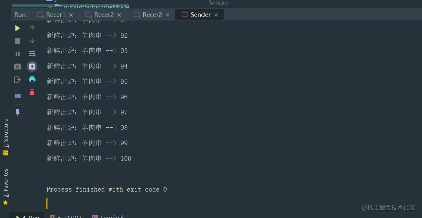The image size is (422, 218).
Task: Close the Recer2 tab next to Sender
Action: [168, 15]
